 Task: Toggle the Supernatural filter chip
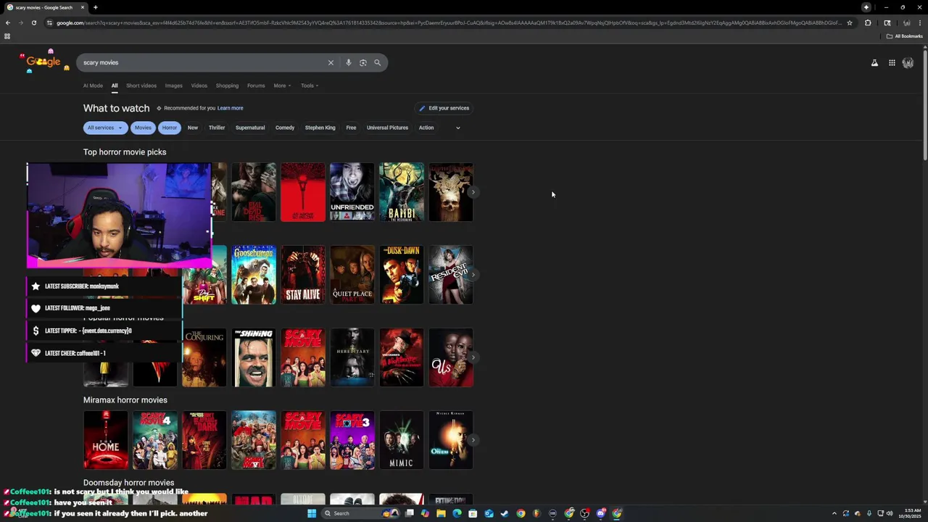(x=250, y=128)
